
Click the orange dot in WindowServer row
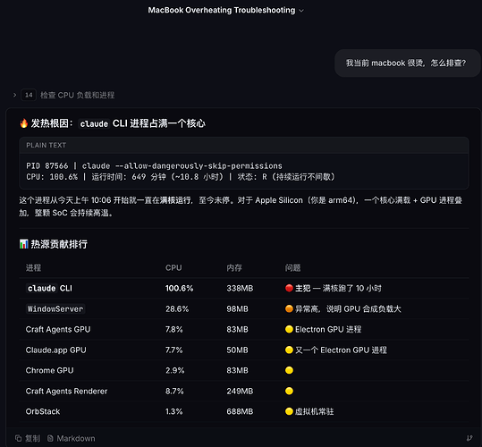[x=289, y=308]
